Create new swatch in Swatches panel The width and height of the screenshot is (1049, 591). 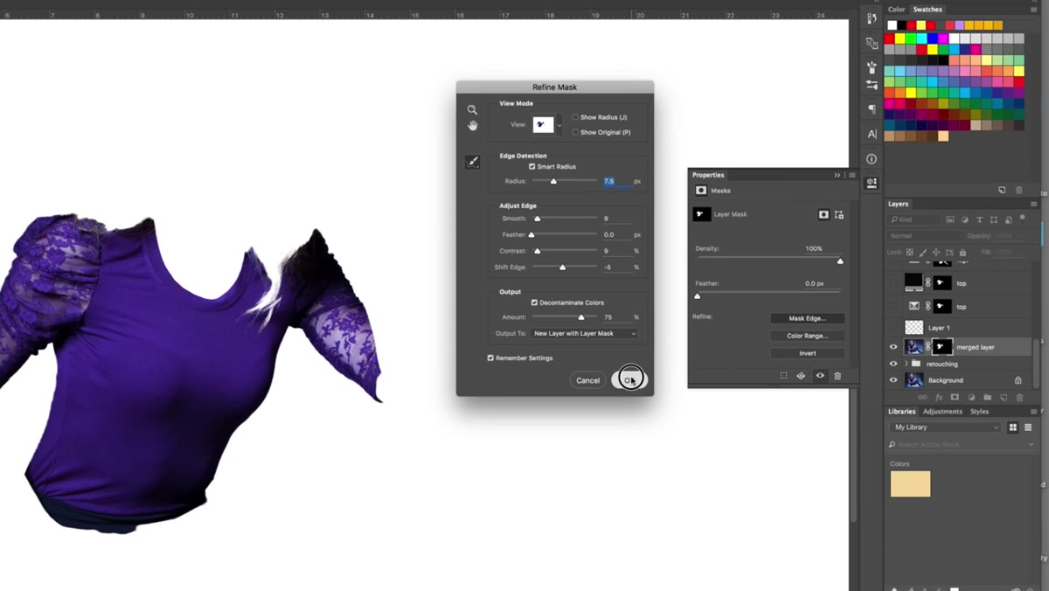coord(1002,190)
